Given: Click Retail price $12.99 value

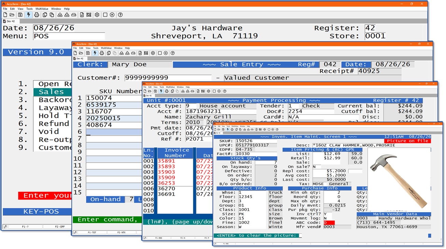Looking at the screenshot, I should click(x=331, y=158).
